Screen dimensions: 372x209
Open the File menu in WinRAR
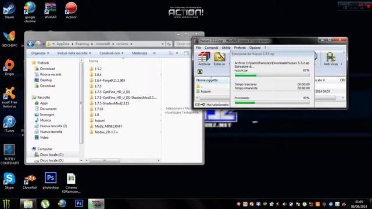(198, 48)
